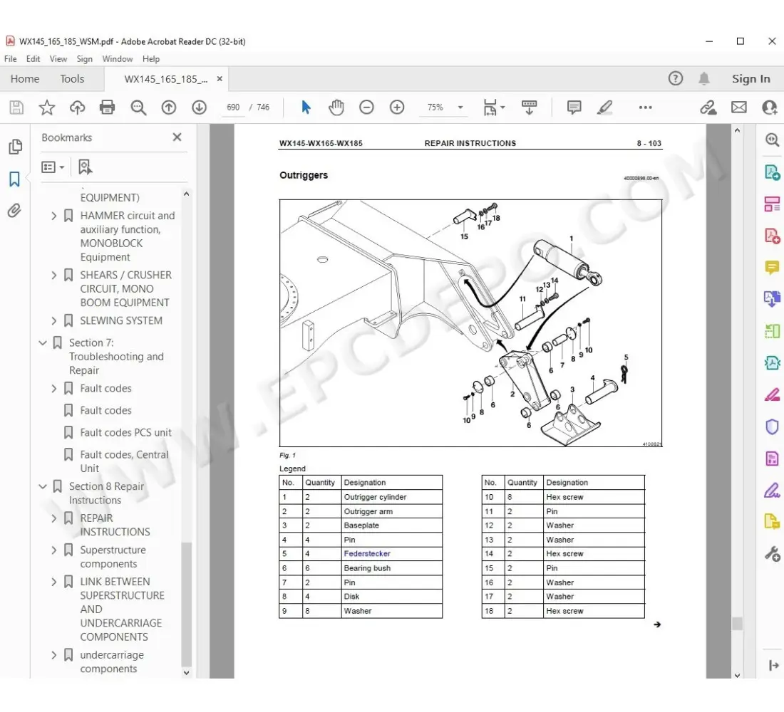Send the file by email envelope icon
This screenshot has width=784, height=712.
click(x=739, y=108)
